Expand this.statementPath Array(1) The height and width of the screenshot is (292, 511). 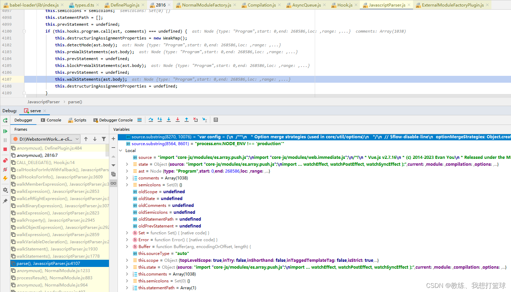coord(127,288)
